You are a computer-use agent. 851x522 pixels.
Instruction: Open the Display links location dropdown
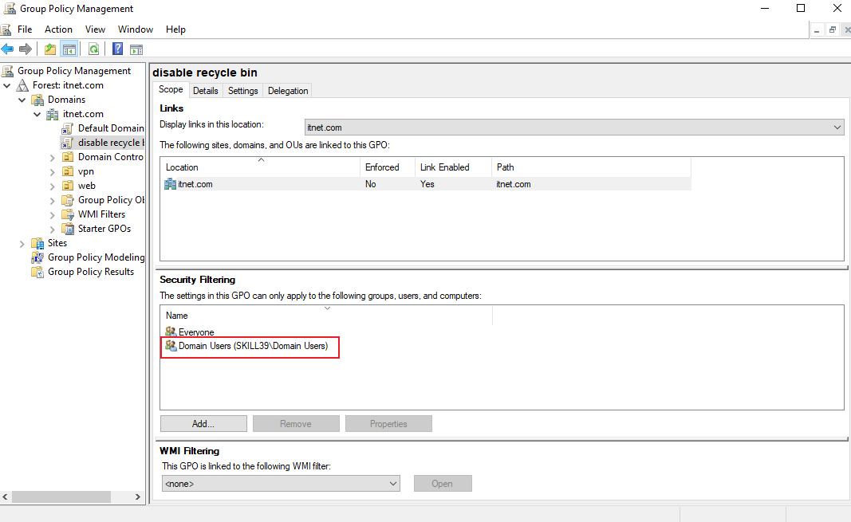tap(574, 128)
